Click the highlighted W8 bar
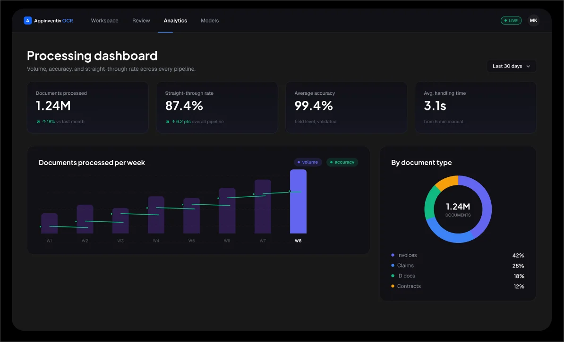The width and height of the screenshot is (564, 342). (298, 201)
